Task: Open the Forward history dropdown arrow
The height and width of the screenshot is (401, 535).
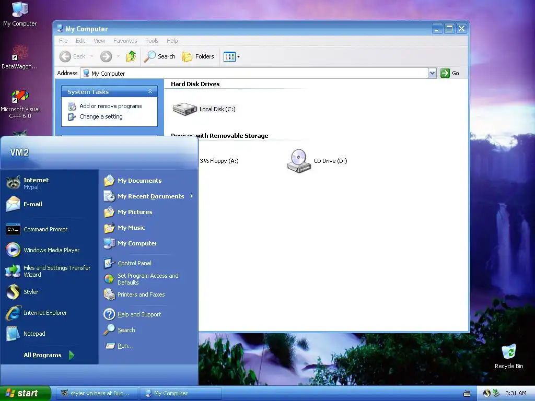Action: (118, 56)
